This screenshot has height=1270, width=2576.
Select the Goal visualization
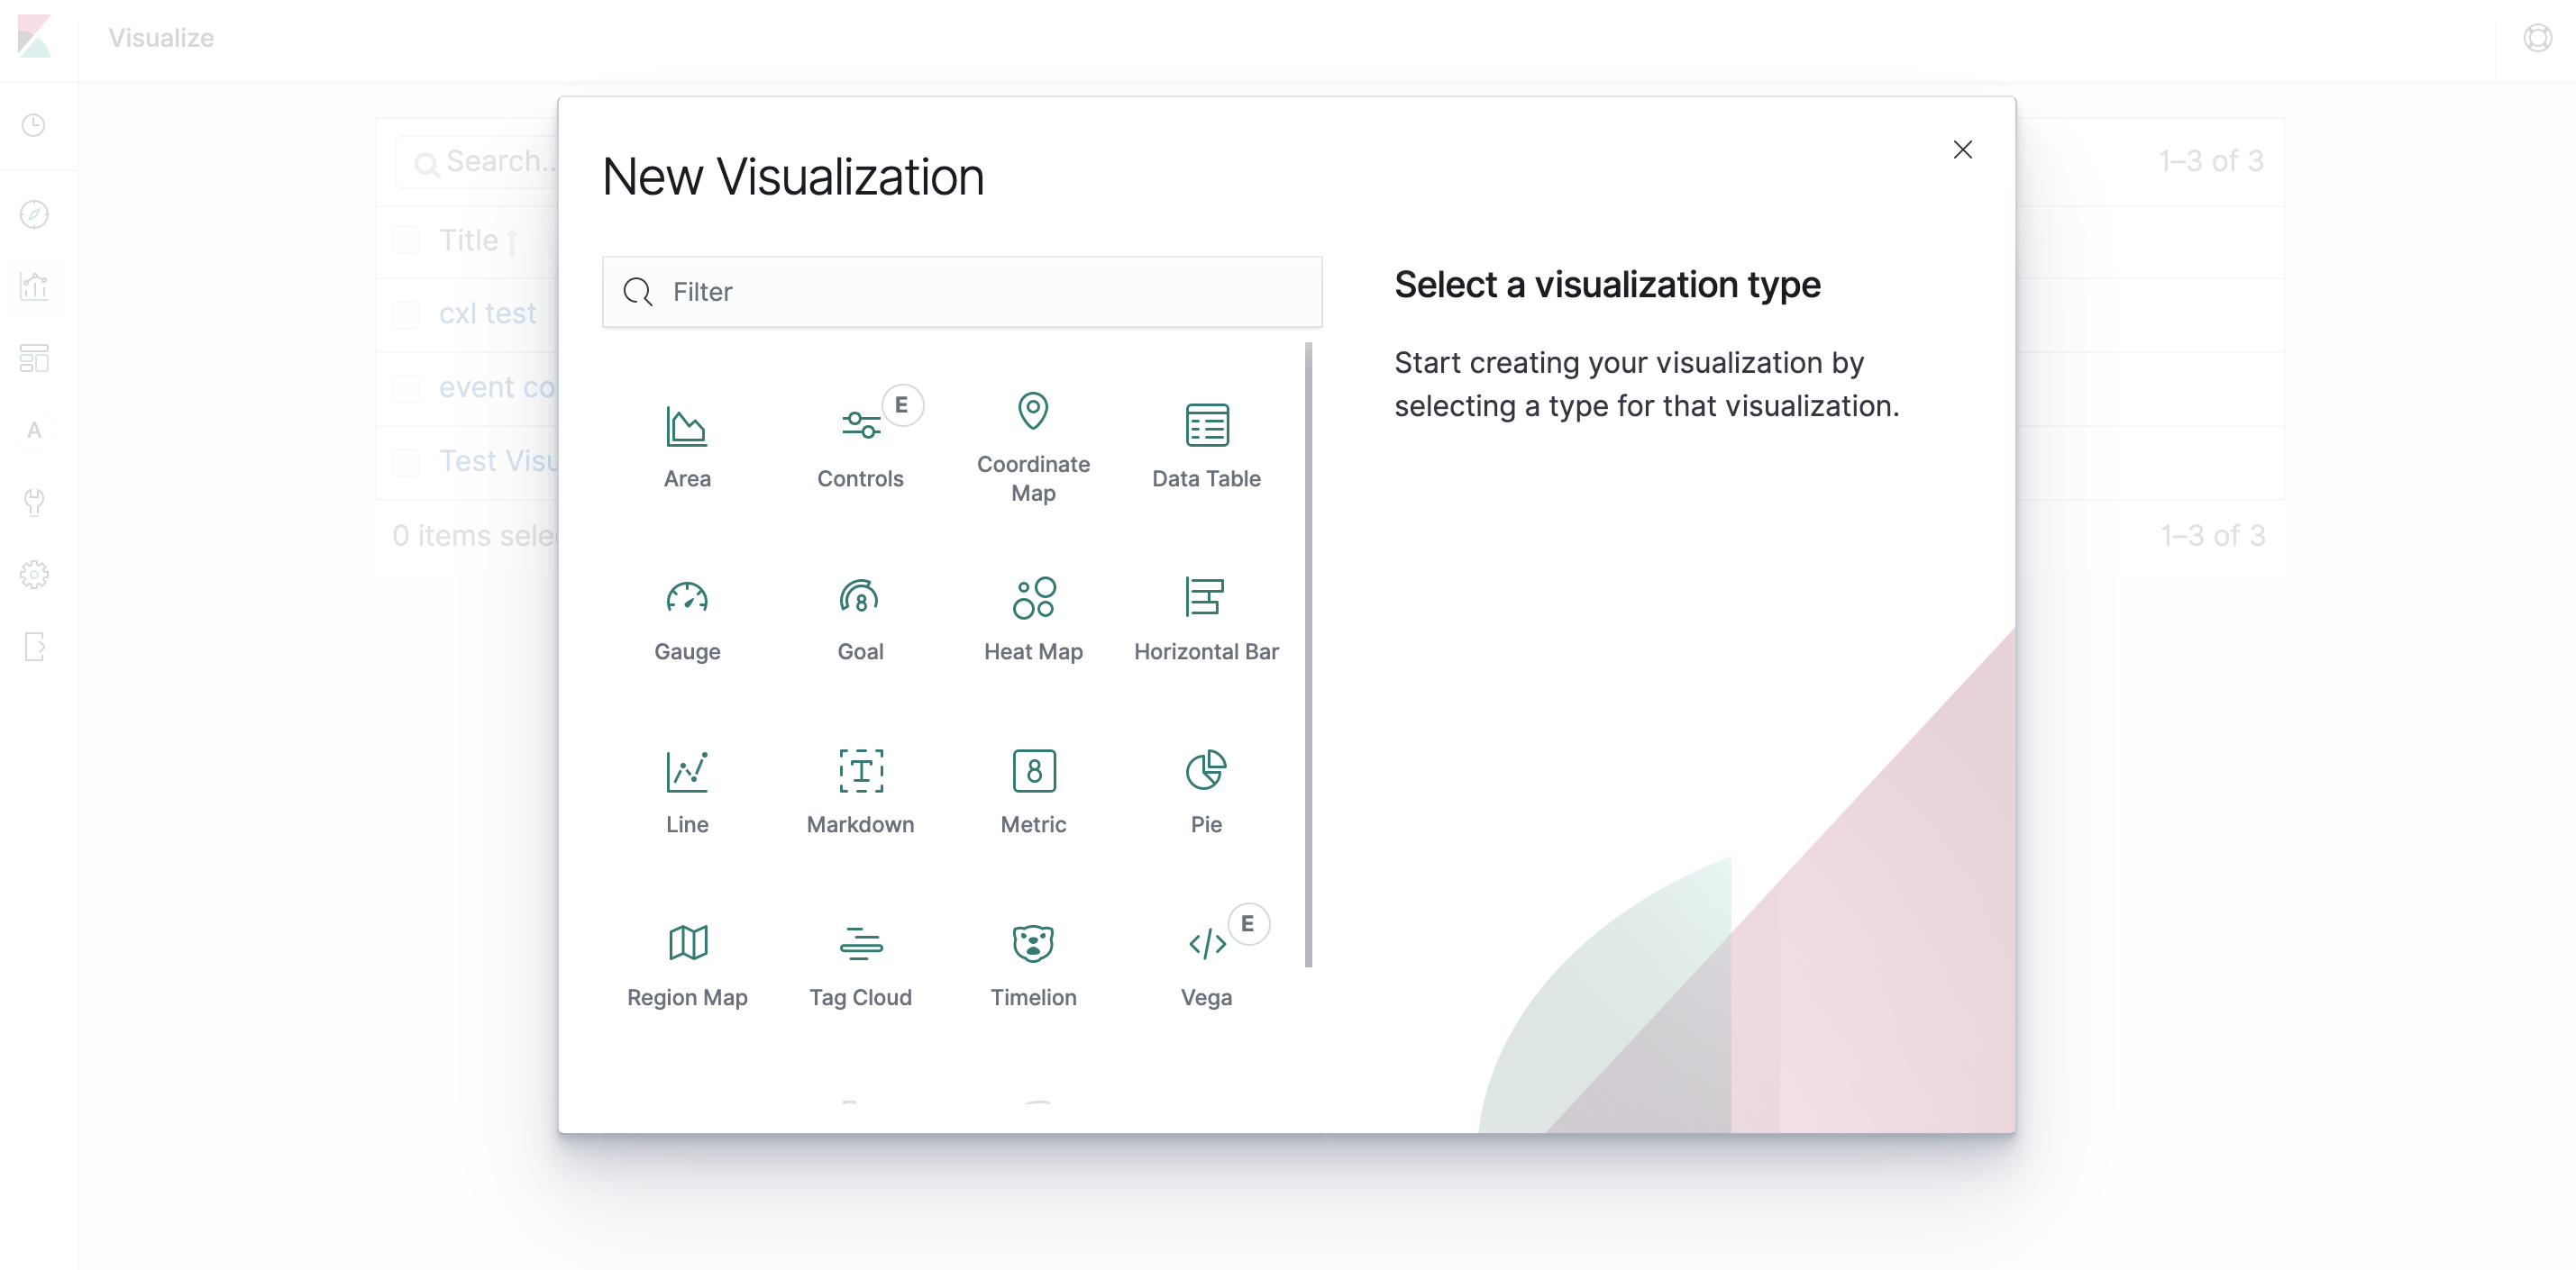[x=860, y=620]
